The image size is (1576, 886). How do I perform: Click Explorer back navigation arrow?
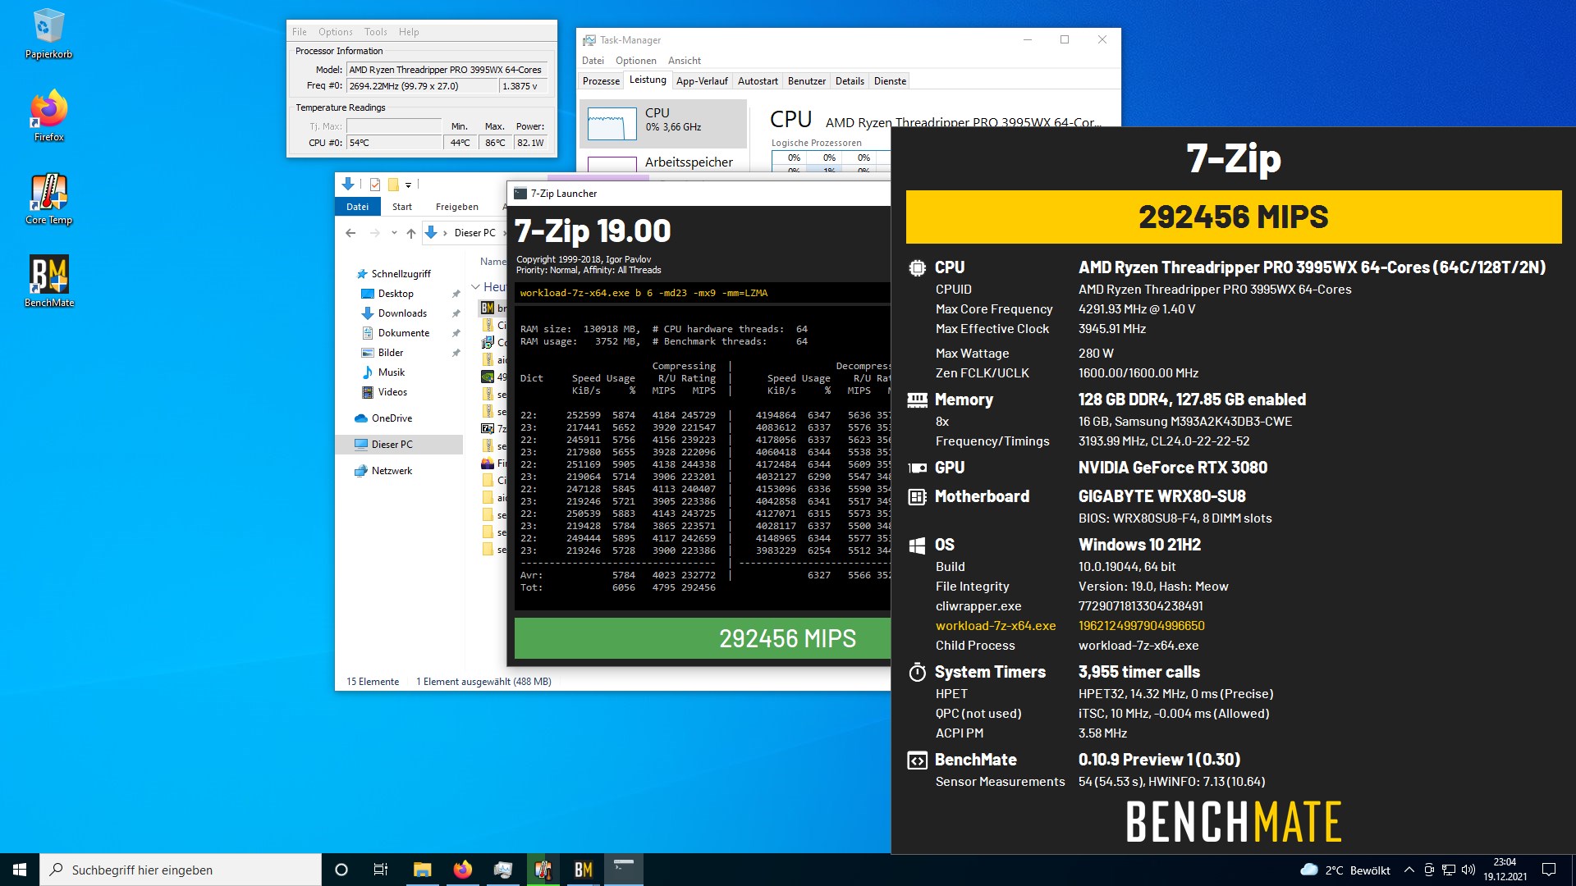tap(350, 233)
